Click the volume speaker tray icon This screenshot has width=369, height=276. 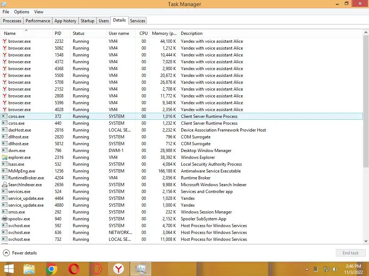[335, 269]
